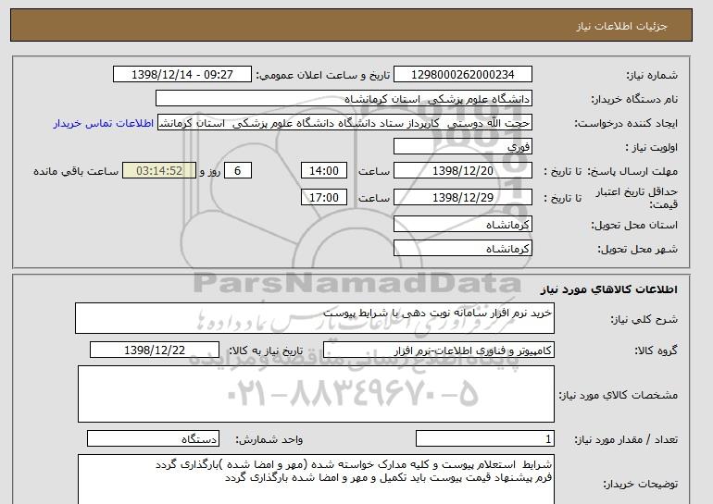Click the اولویت نیاز label
The height and width of the screenshot is (504, 713).
point(651,147)
